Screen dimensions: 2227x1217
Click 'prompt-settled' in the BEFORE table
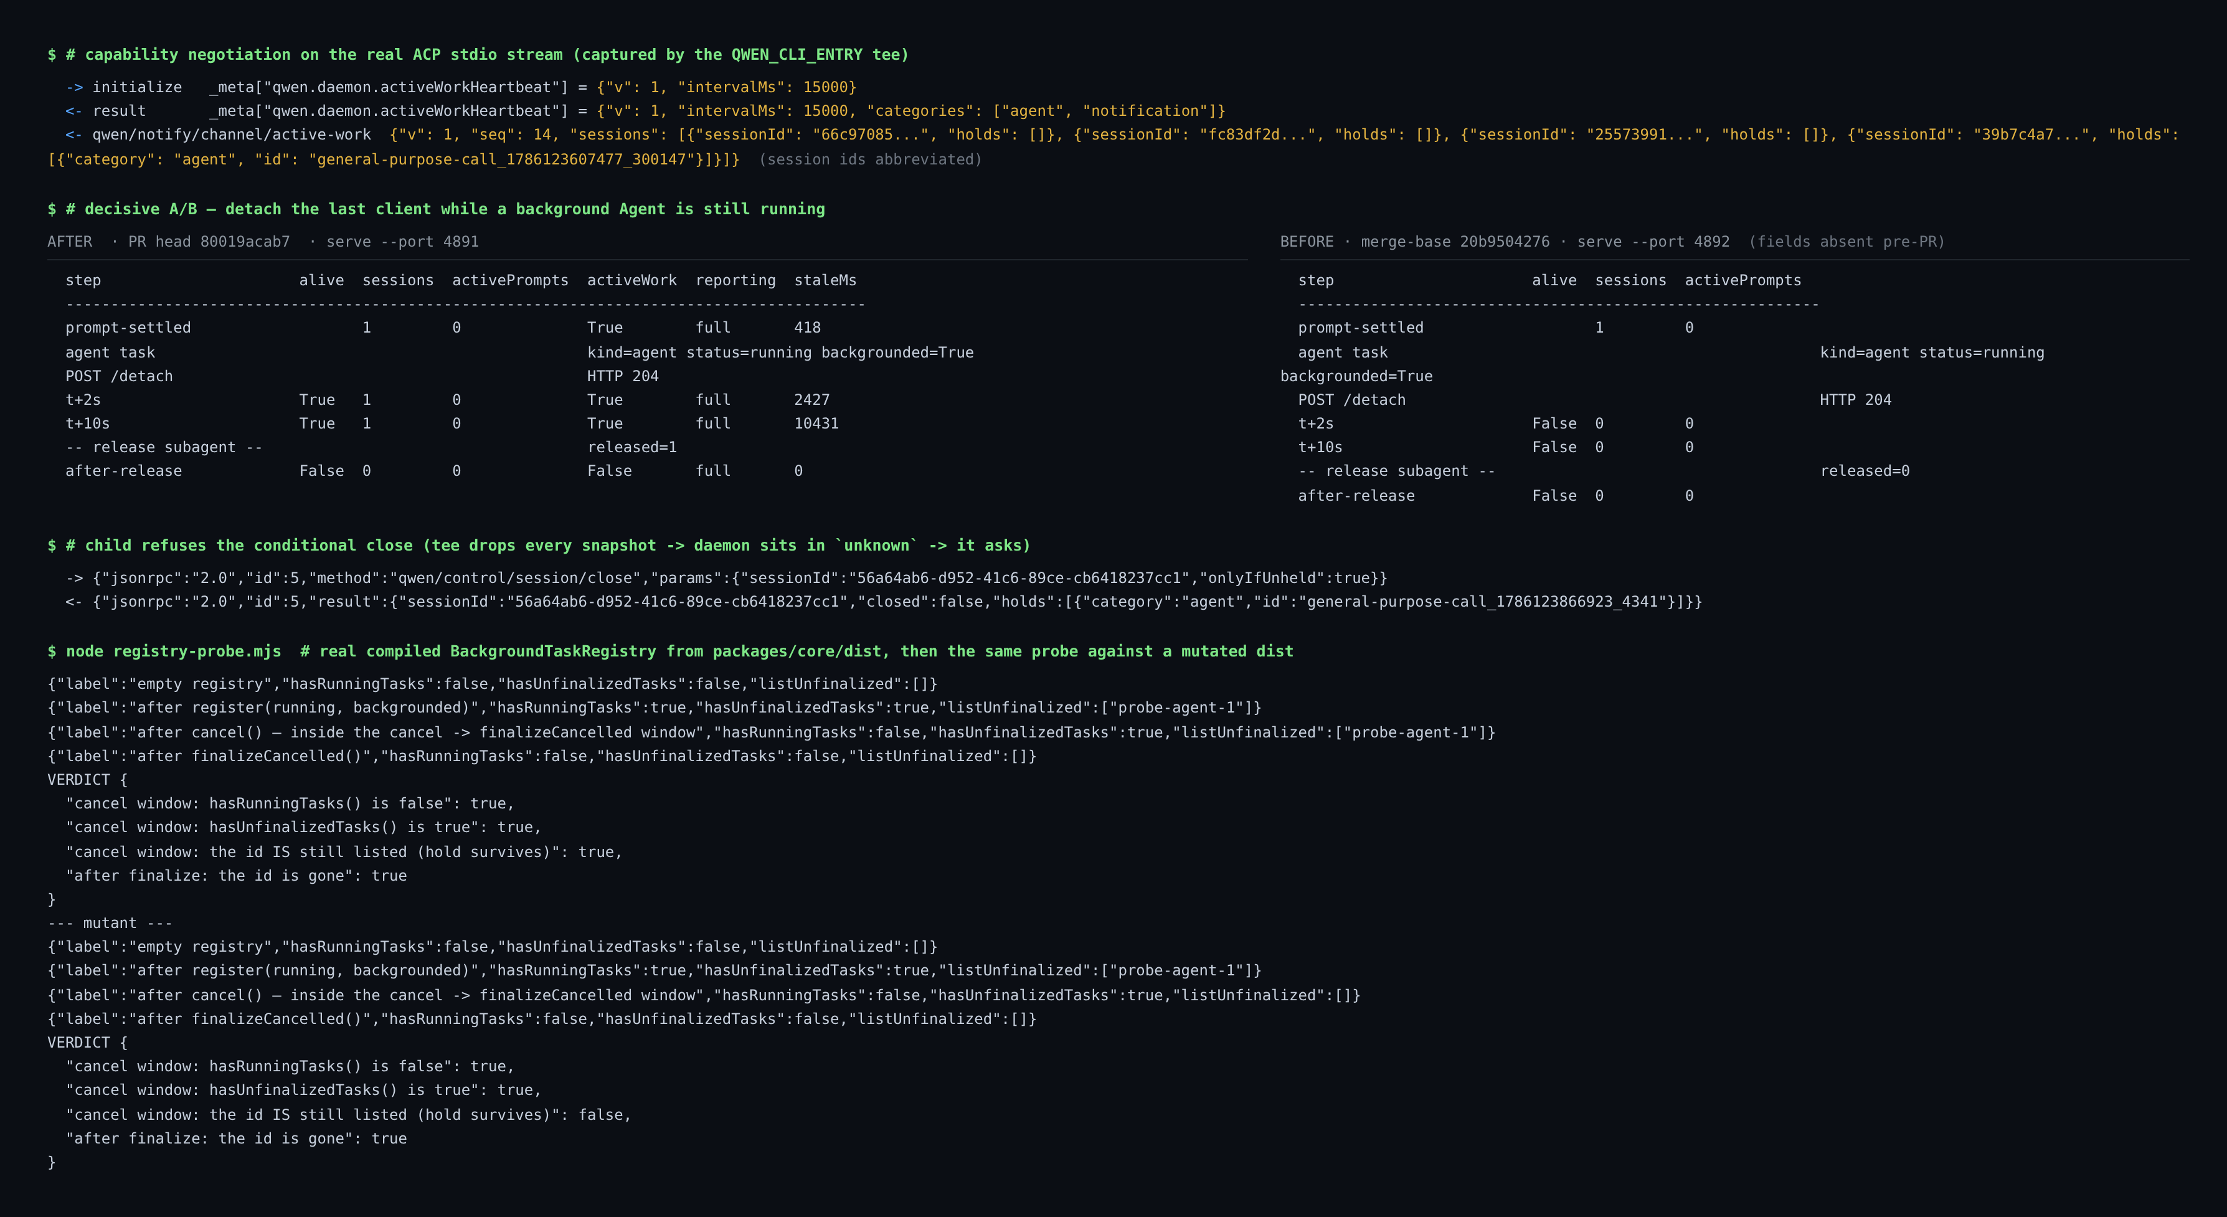point(1361,328)
